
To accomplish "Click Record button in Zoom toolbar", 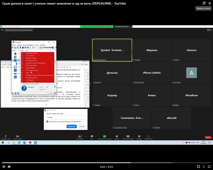I will [x=117, y=137].
